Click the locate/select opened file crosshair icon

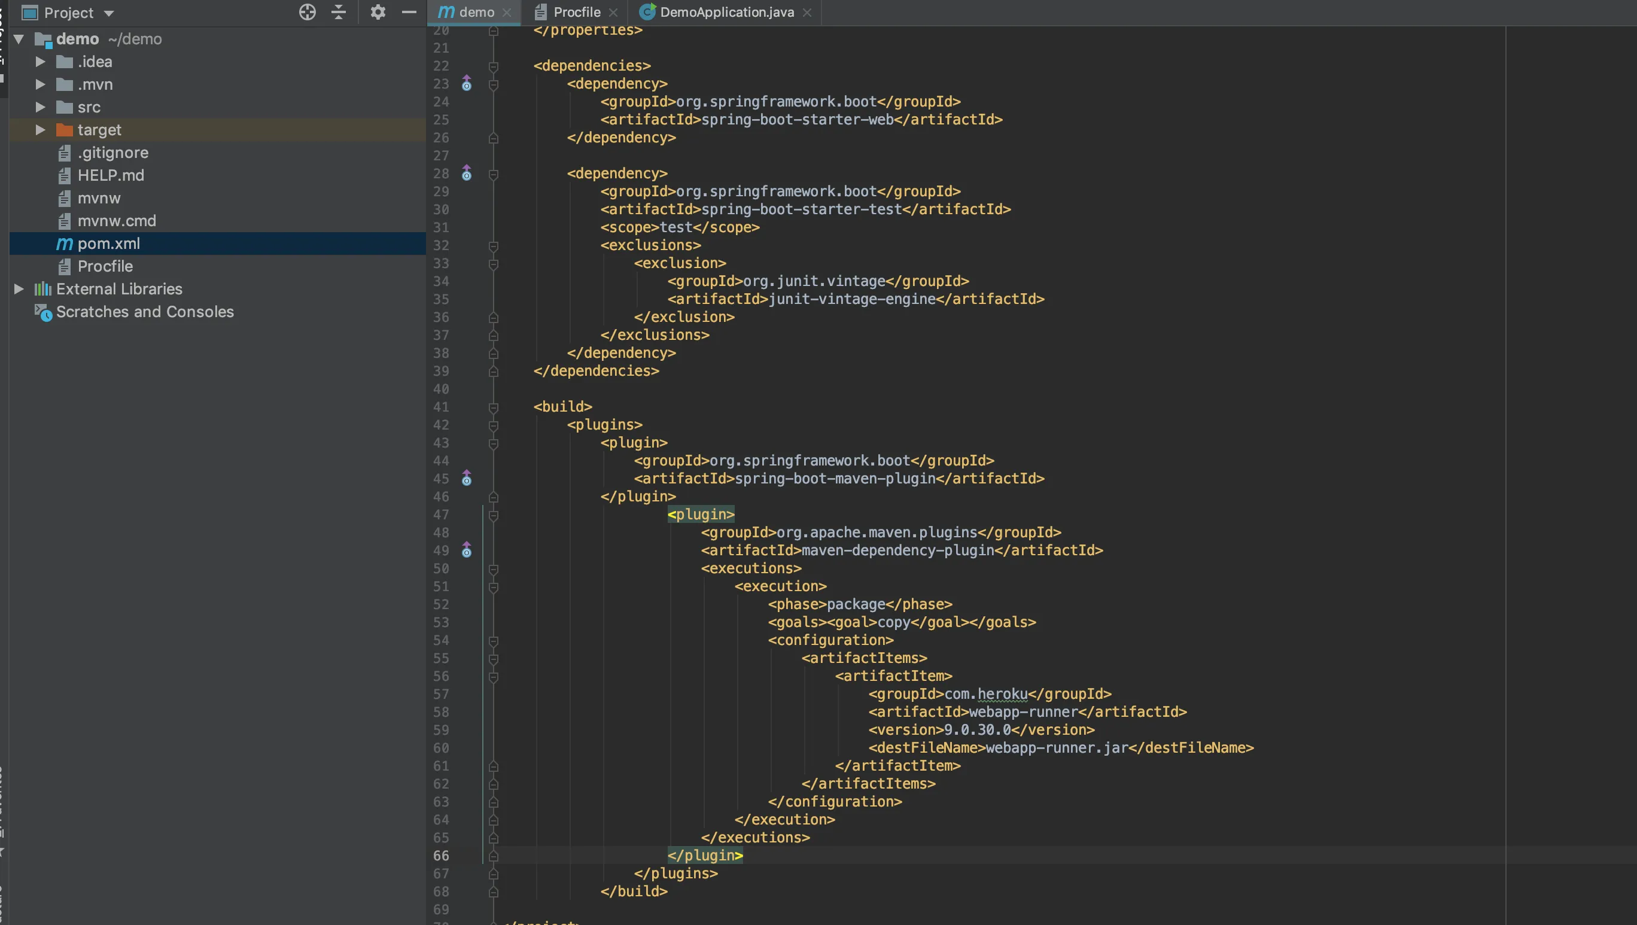pos(308,12)
